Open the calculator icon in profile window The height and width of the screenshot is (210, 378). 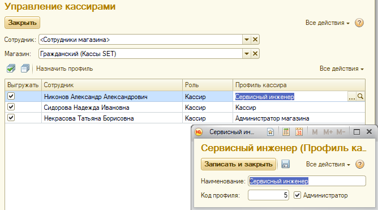coord(286,132)
